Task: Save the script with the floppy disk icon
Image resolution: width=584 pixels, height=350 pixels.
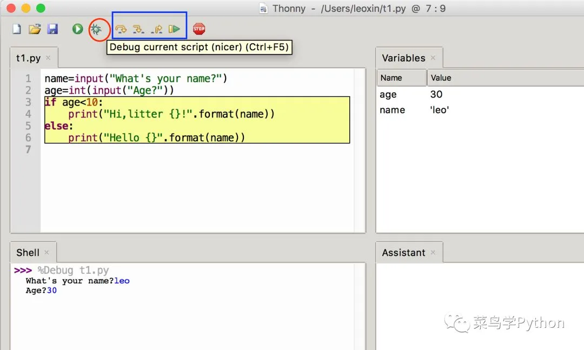Action: (52, 29)
